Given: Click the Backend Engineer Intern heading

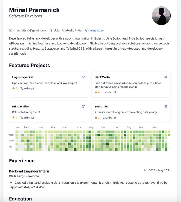Looking at the screenshot, I should [x=29, y=171].
